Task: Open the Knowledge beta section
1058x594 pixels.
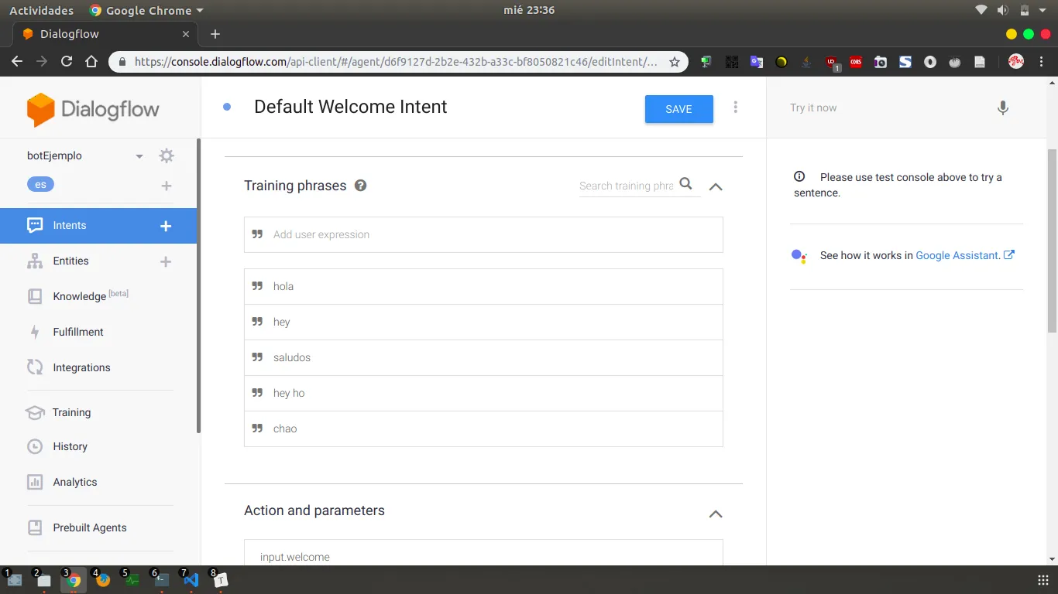Action: (78, 296)
